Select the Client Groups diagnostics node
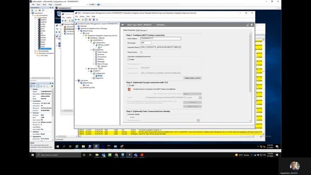311x175 pixels. pyautogui.click(x=103, y=52)
